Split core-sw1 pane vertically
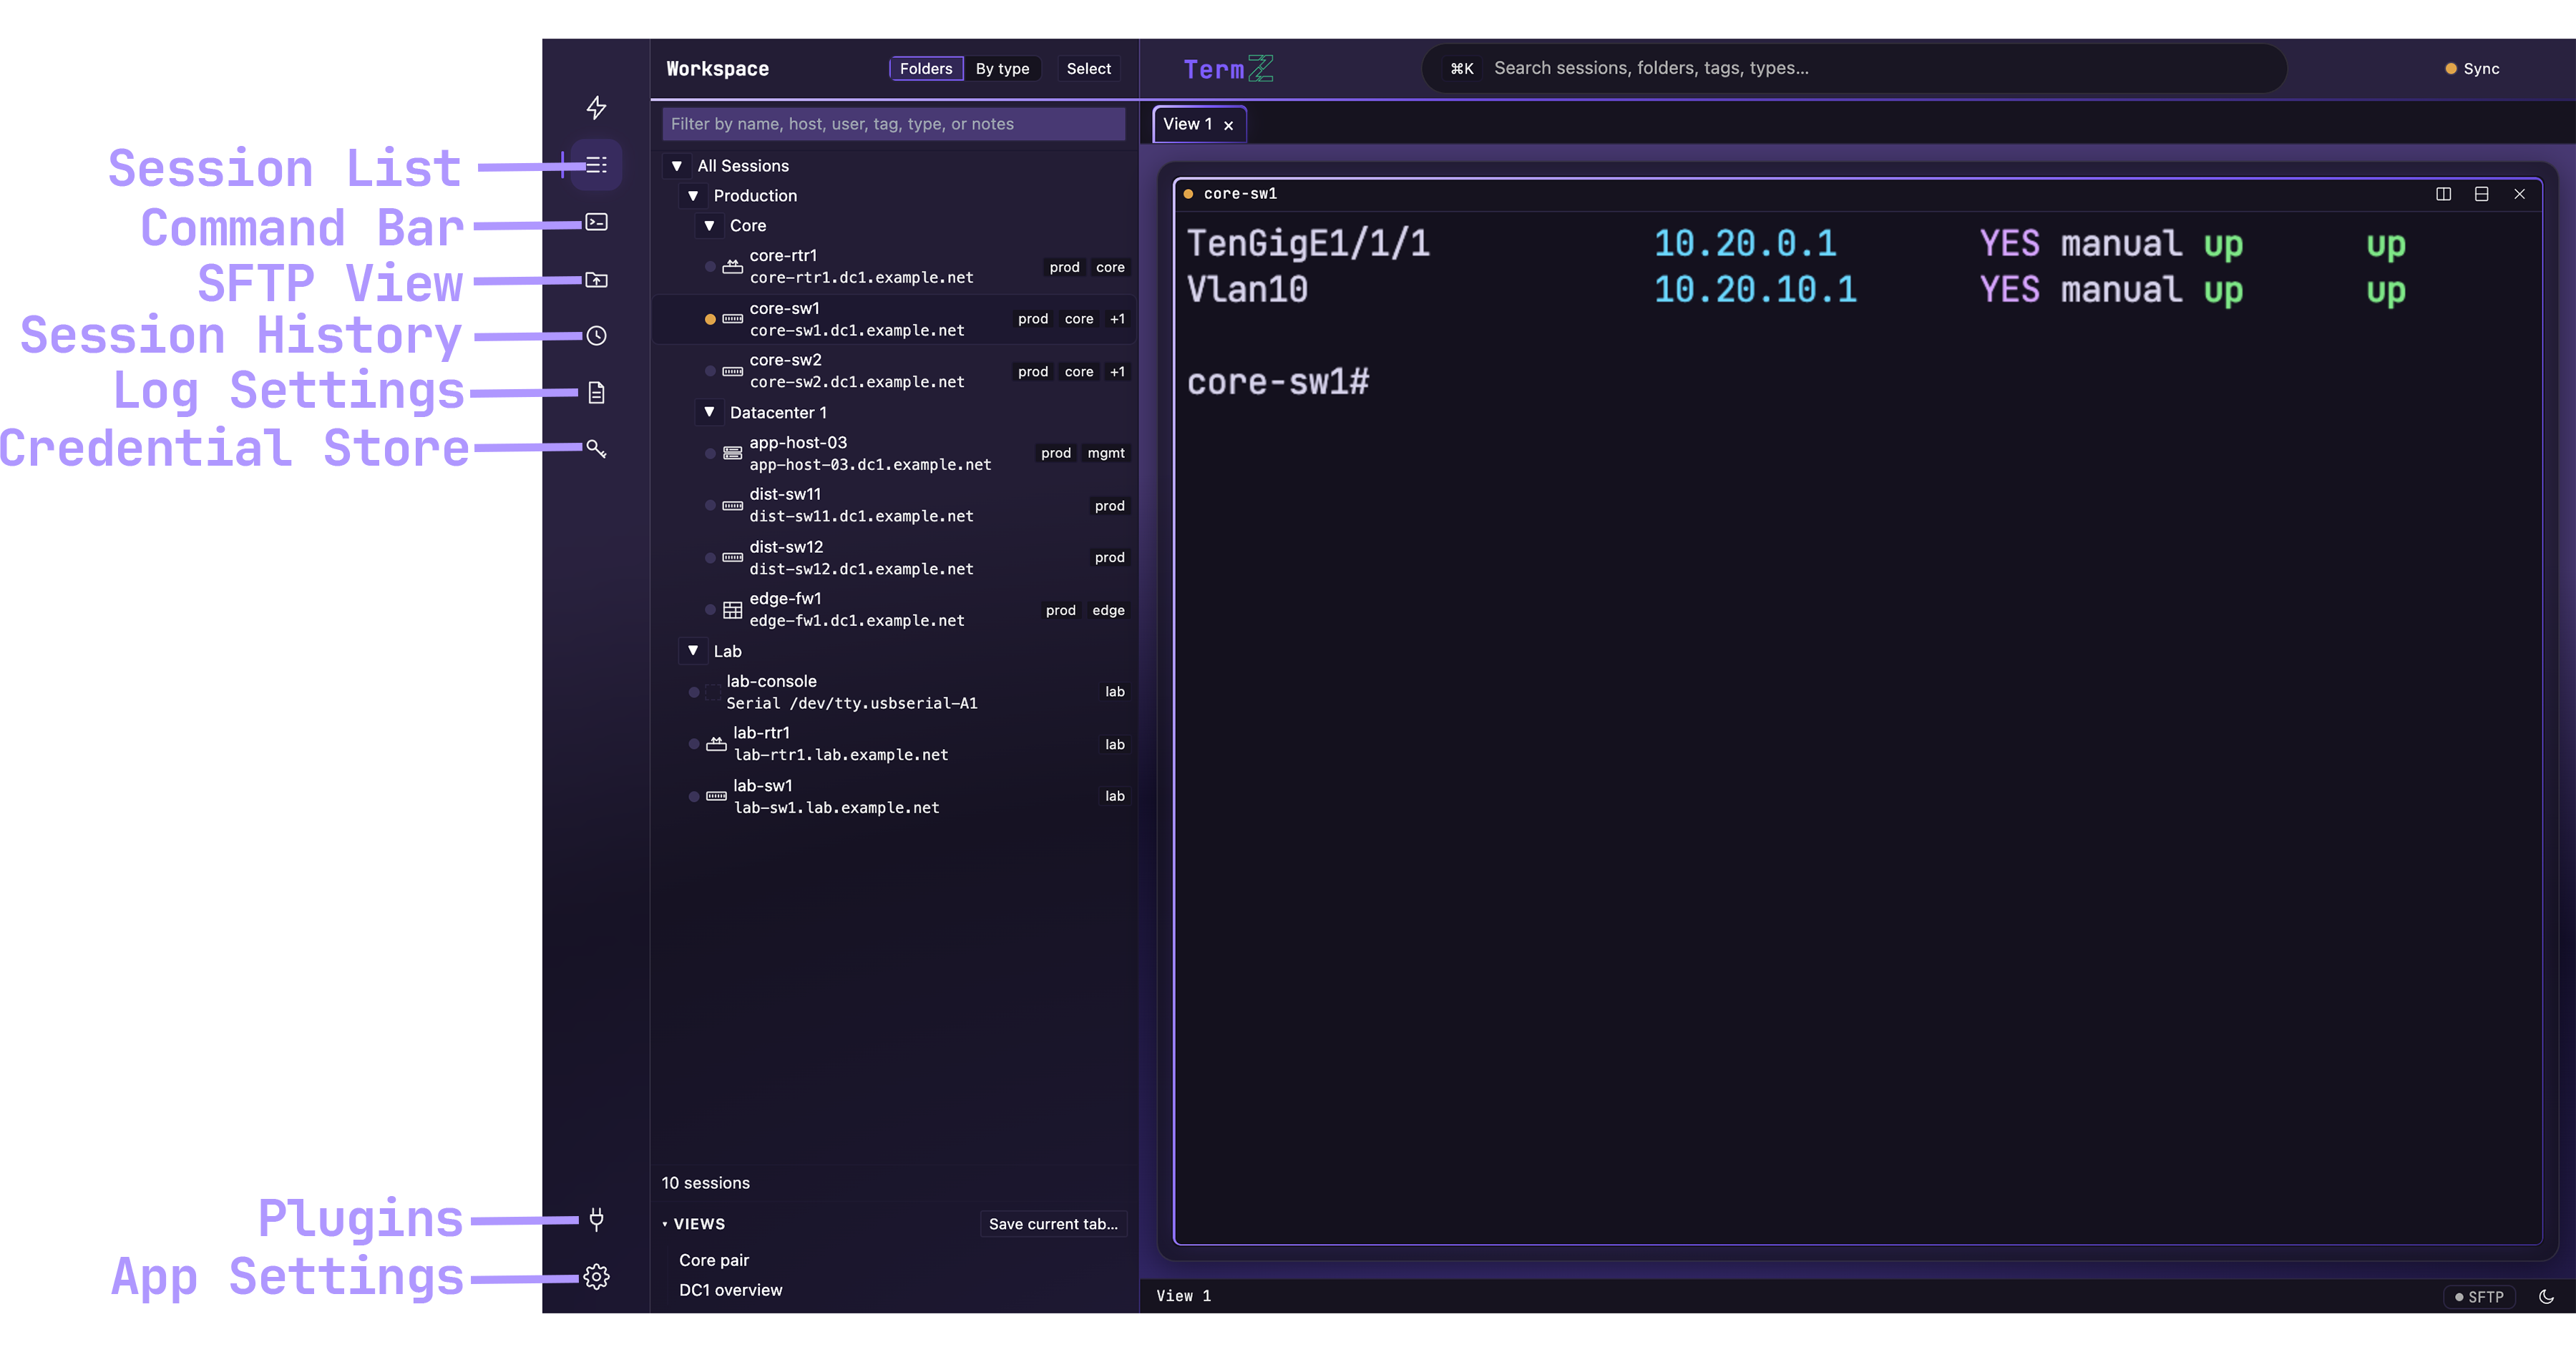This screenshot has width=2576, height=1352. pyautogui.click(x=2443, y=194)
